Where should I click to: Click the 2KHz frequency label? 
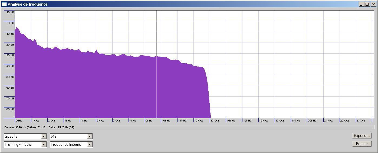tap(51, 120)
